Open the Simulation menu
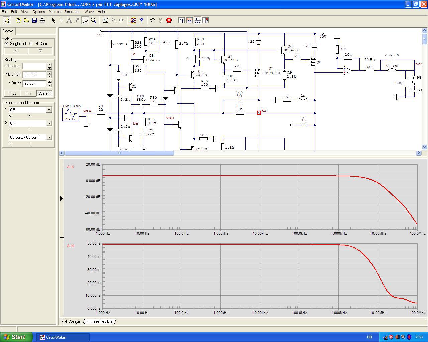The width and height of the screenshot is (428, 342). pyautogui.click(x=72, y=12)
